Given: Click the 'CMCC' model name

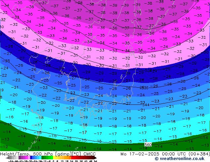Looking at the screenshot, I should pos(90,154).
